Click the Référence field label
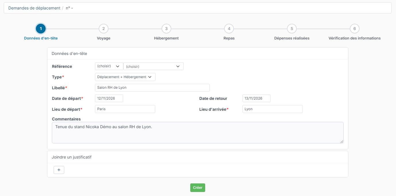396x196 pixels. click(x=62, y=66)
